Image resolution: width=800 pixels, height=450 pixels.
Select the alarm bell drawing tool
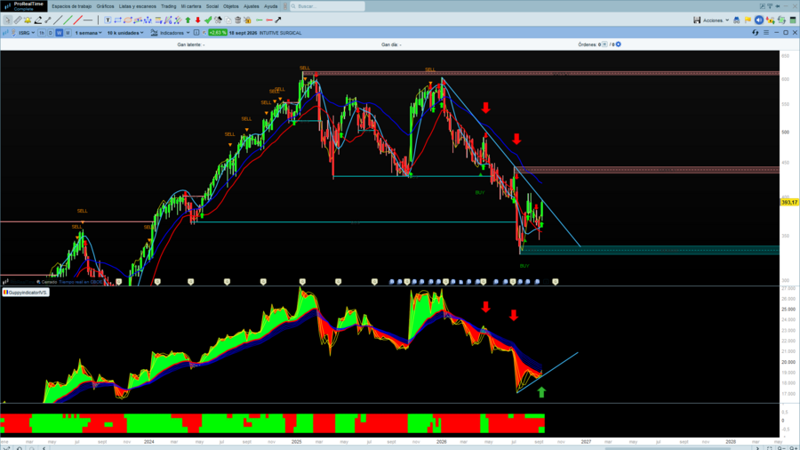(x=28, y=20)
